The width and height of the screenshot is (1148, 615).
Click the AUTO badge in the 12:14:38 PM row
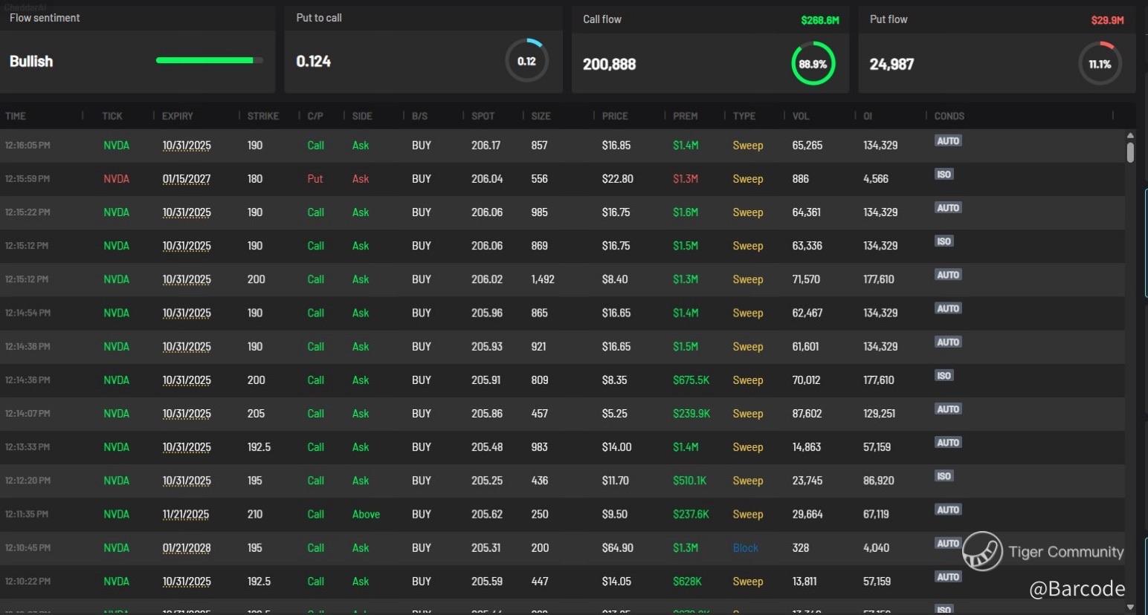pyautogui.click(x=948, y=342)
